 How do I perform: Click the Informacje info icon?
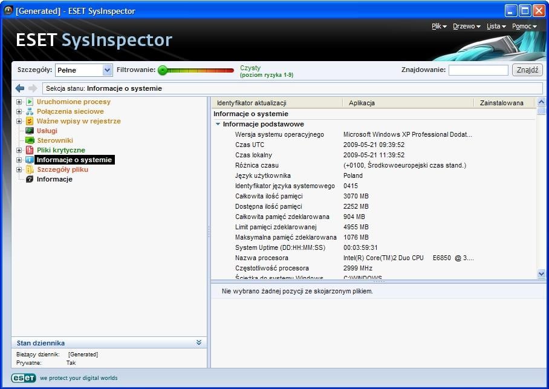click(x=29, y=179)
